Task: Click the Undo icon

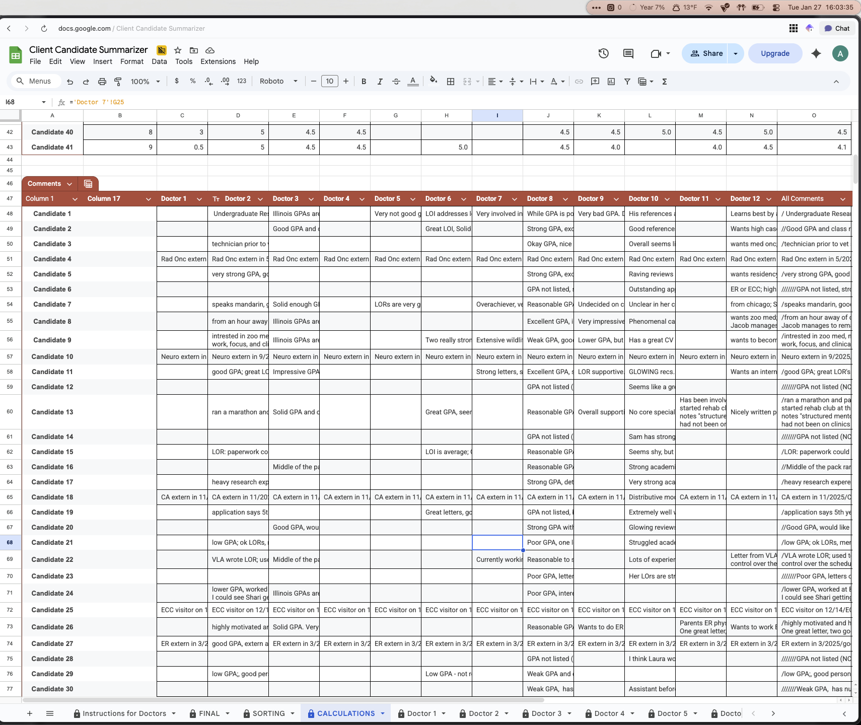Action: click(70, 81)
